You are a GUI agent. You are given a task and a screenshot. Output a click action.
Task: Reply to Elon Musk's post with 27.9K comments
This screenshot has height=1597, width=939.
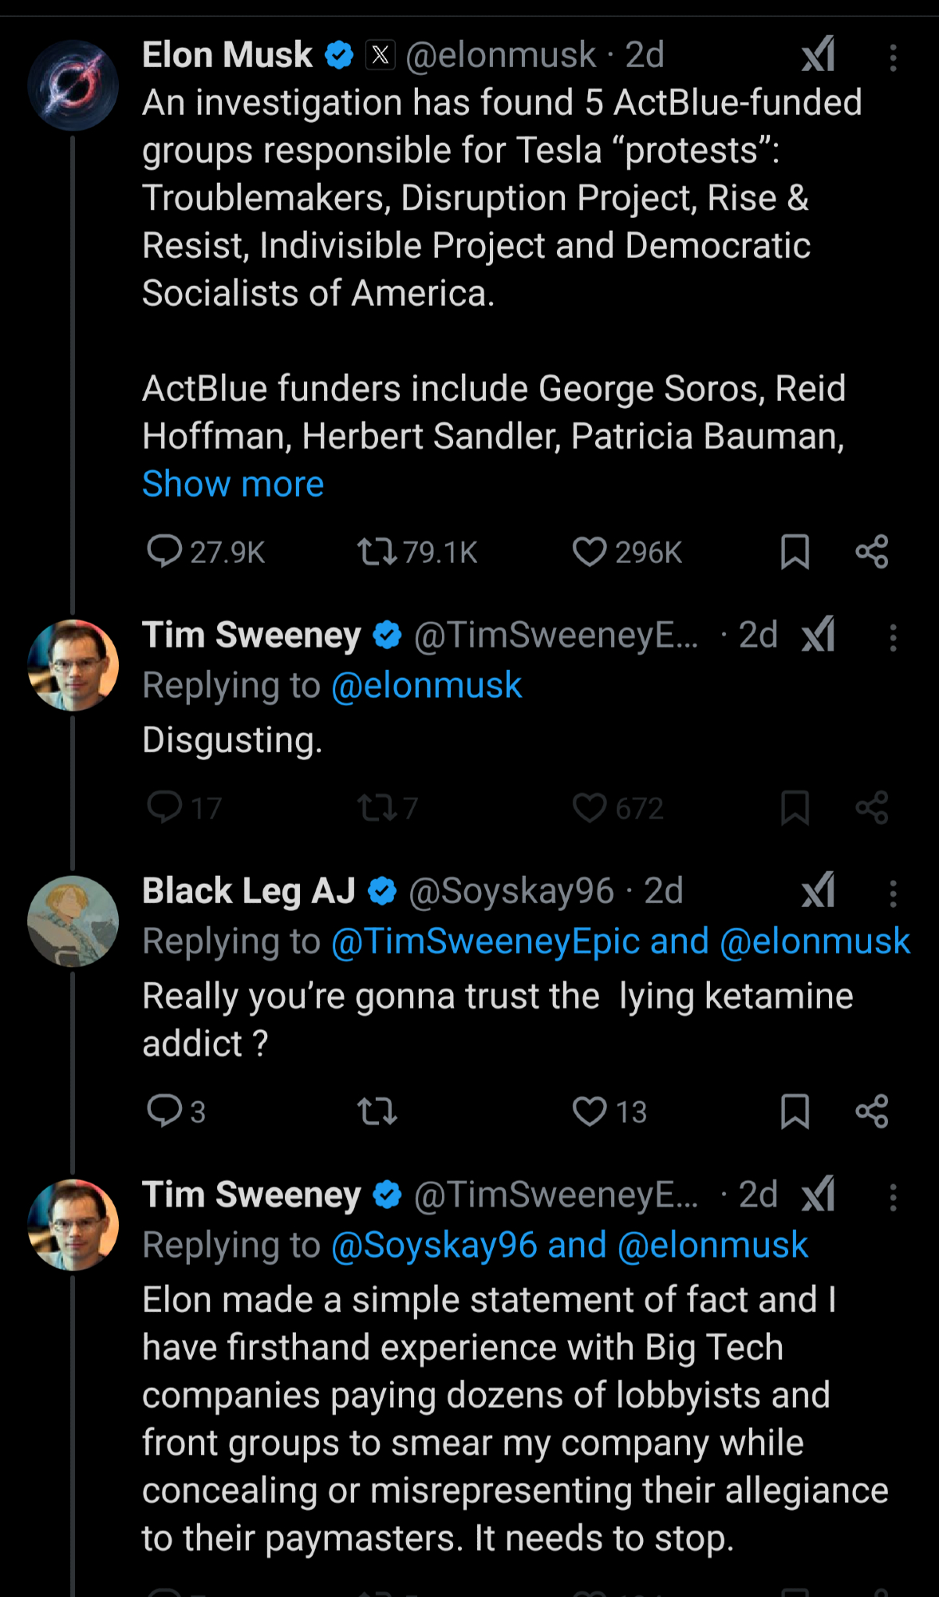click(x=165, y=552)
